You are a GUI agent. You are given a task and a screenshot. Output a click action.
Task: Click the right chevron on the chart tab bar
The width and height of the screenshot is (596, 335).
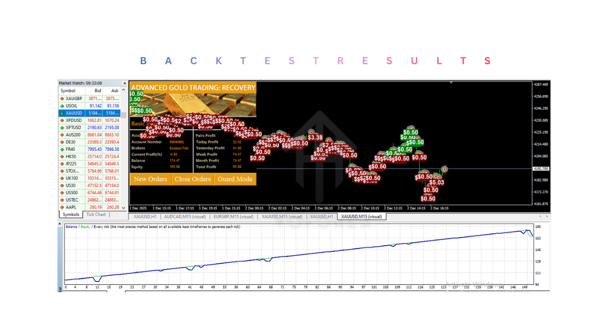coord(547,216)
